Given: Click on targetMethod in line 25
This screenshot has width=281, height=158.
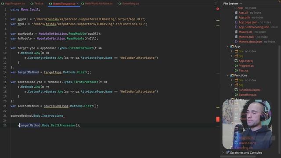Looking at the screenshot, I should click(29, 126).
